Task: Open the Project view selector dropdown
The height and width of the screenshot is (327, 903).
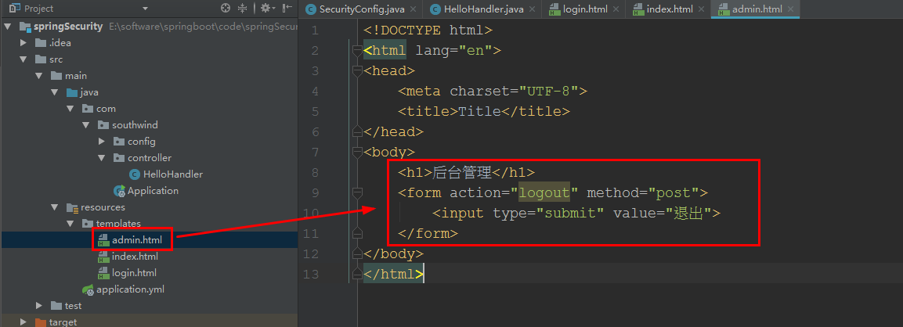Action: click(145, 9)
